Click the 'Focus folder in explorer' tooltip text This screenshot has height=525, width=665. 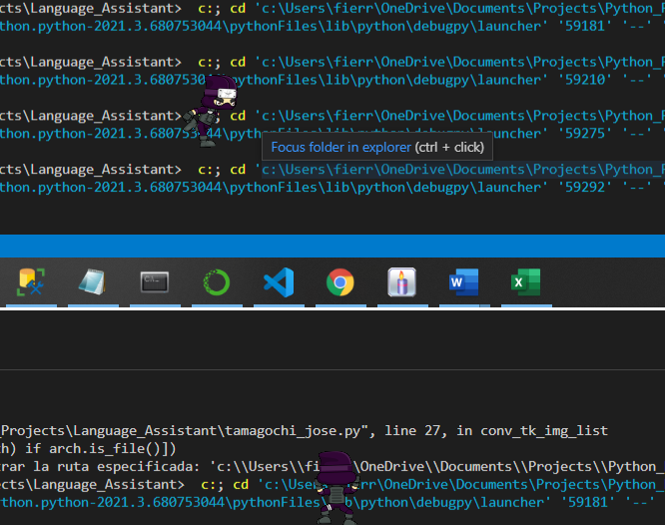pos(340,147)
